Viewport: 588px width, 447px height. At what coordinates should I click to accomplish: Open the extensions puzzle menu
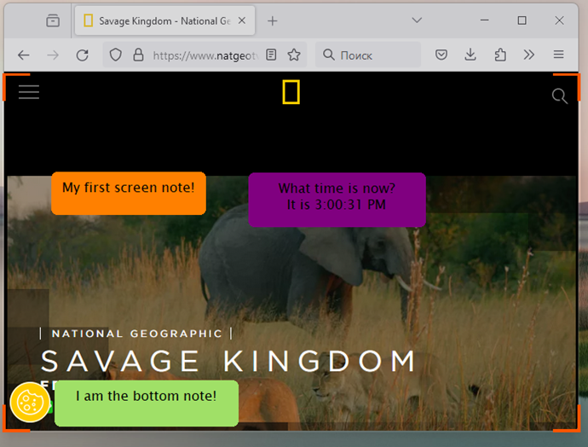500,55
